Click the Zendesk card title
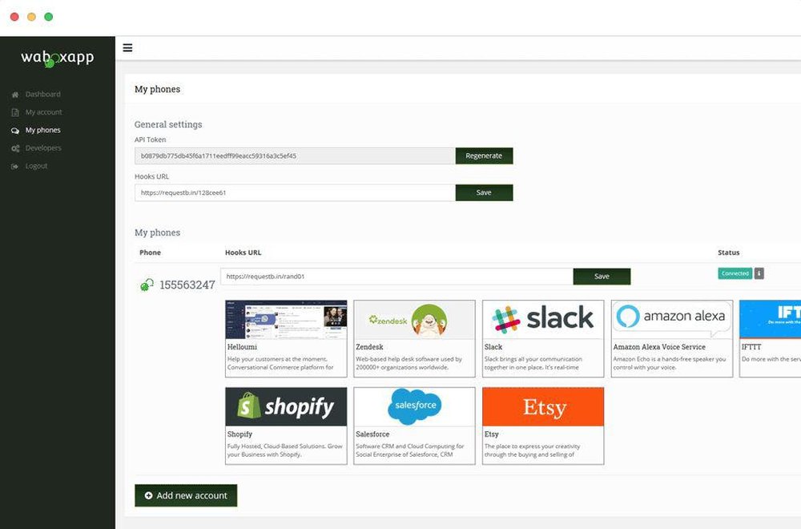 tap(369, 347)
